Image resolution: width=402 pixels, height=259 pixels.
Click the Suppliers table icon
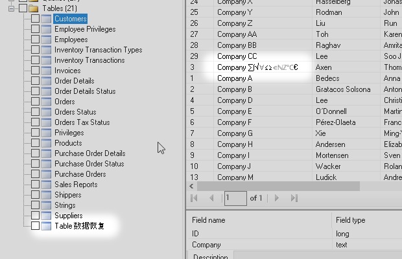tap(46, 216)
